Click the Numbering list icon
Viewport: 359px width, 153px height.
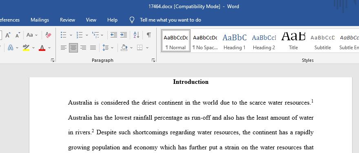click(x=80, y=35)
